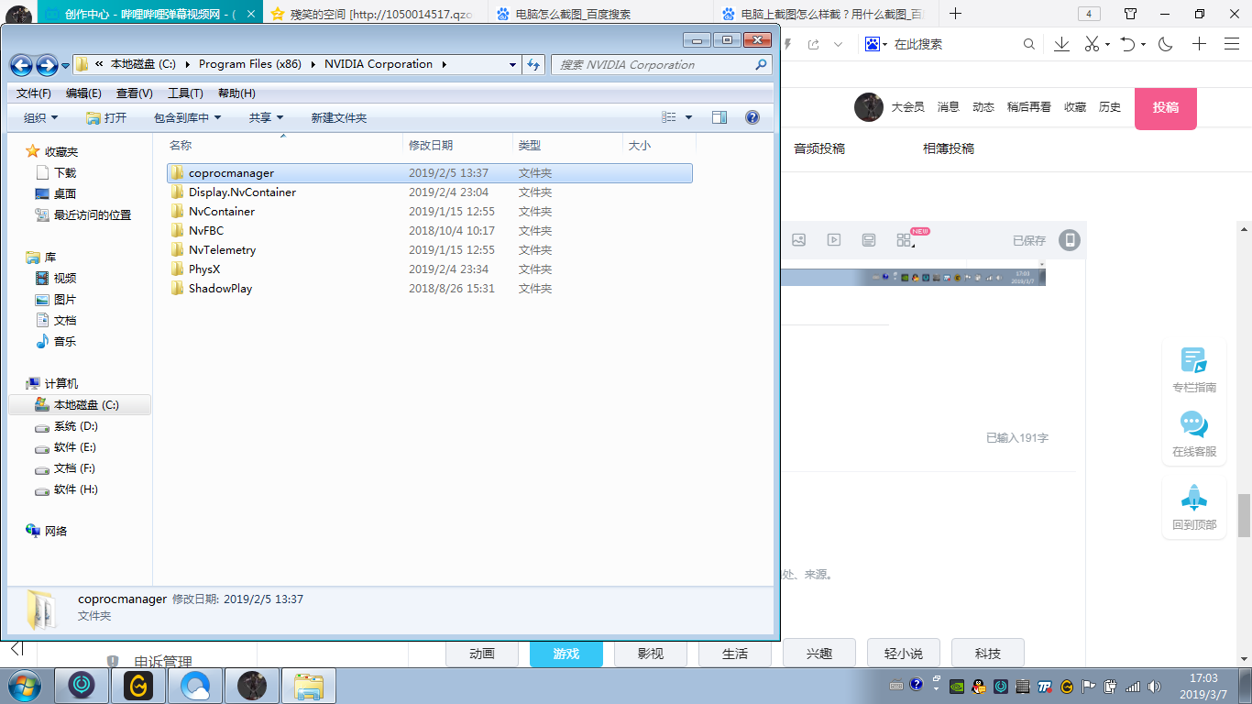Switch to the 残笑的空间 browser tab
The width and height of the screenshot is (1252, 704).
(x=376, y=14)
